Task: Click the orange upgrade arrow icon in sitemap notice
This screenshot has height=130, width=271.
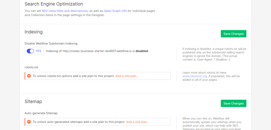Action: pos(29,122)
